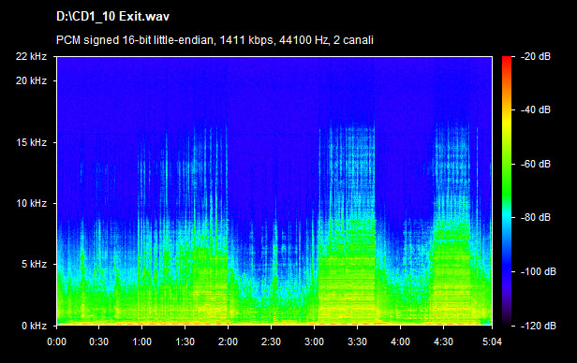Select the -20 dB scale label
This screenshot has height=363, width=577.
536,56
